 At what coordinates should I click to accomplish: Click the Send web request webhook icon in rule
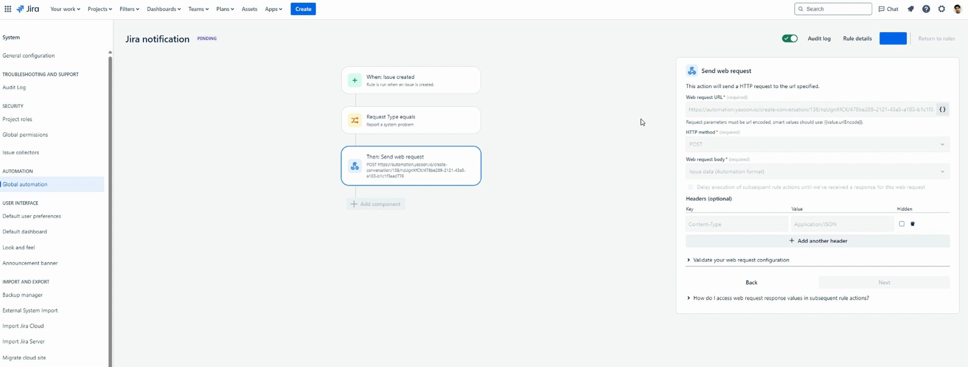[355, 166]
